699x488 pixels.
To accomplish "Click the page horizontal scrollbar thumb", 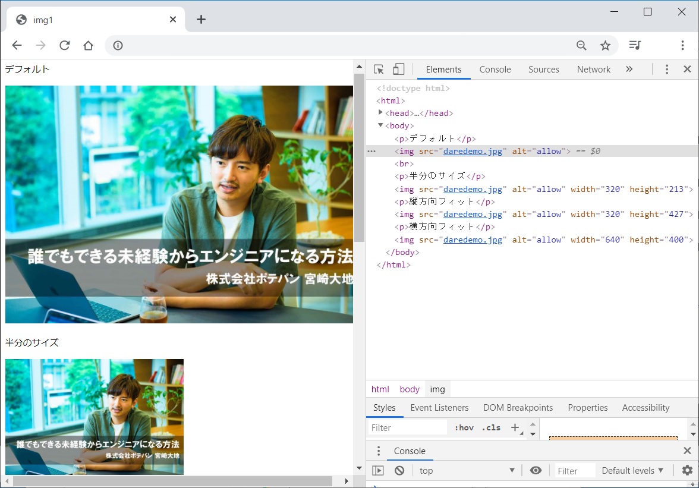I will (172, 481).
